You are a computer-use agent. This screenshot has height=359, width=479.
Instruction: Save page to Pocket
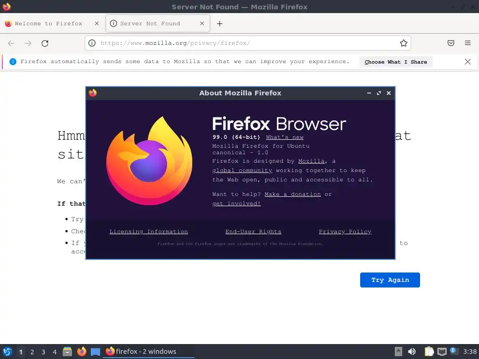451,43
